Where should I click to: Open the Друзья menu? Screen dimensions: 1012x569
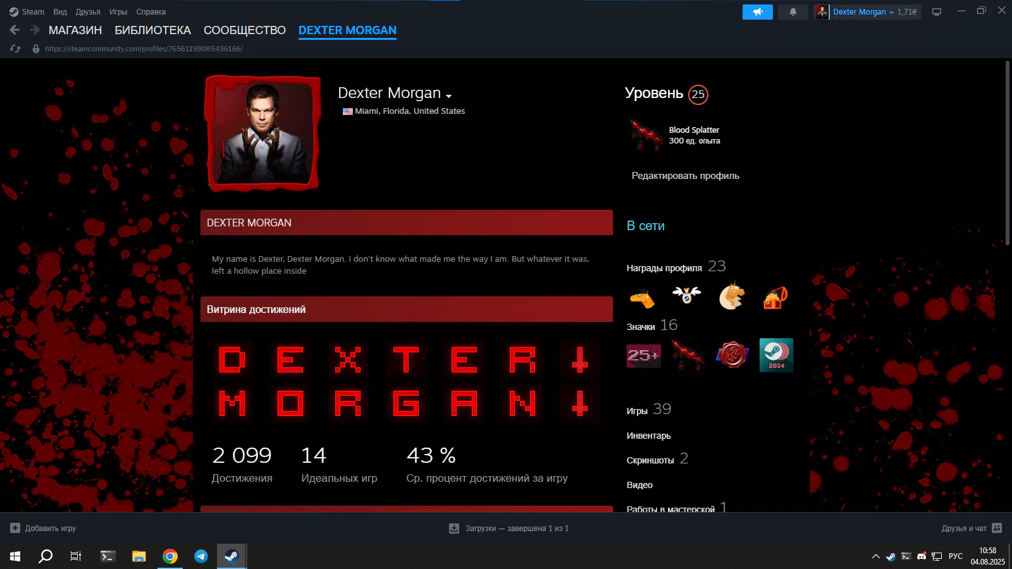(x=88, y=12)
